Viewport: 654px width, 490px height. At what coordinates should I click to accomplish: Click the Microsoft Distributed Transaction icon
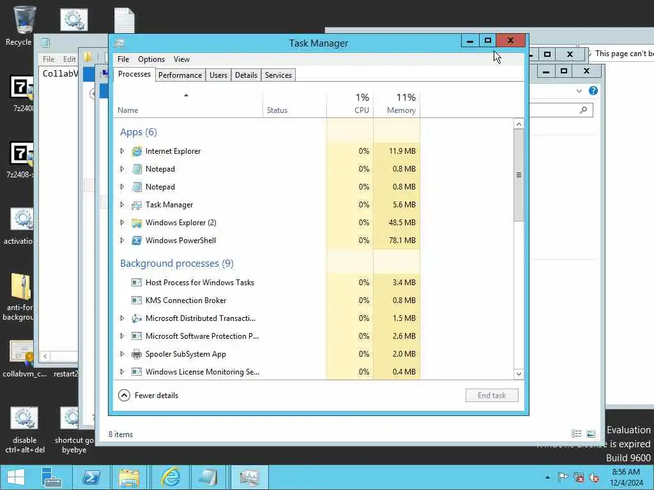(x=137, y=318)
